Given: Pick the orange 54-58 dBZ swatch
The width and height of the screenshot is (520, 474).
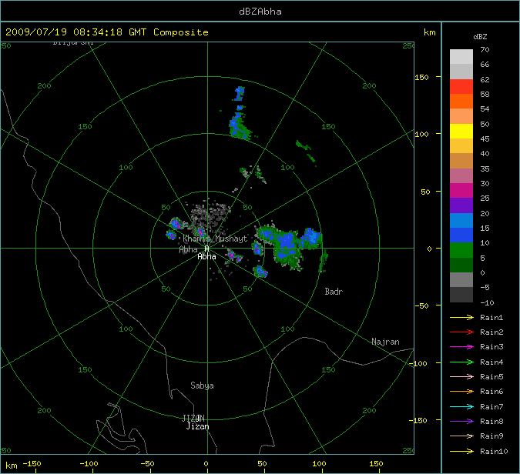Looking at the screenshot, I should click(x=461, y=101).
